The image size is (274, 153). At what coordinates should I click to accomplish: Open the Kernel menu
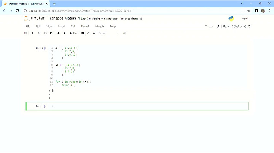click(85, 27)
